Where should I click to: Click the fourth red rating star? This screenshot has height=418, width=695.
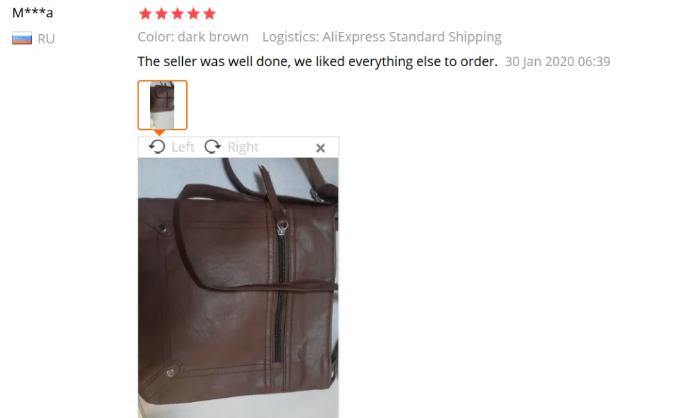tap(193, 14)
